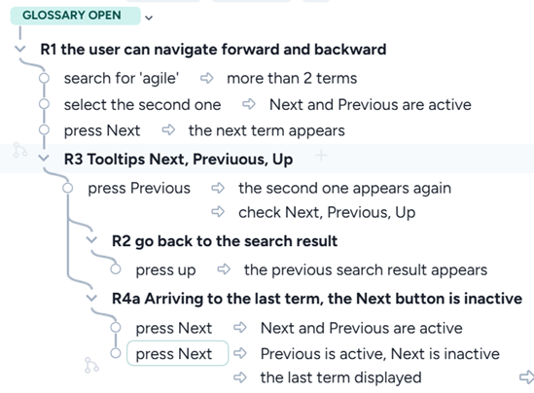This screenshot has height=393, width=534.
Task: Collapse the R1 navigate forward and backward section
Action: click(x=20, y=49)
